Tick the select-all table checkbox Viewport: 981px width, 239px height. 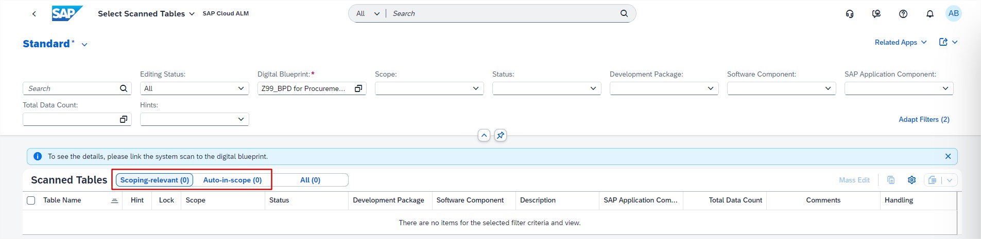point(31,200)
